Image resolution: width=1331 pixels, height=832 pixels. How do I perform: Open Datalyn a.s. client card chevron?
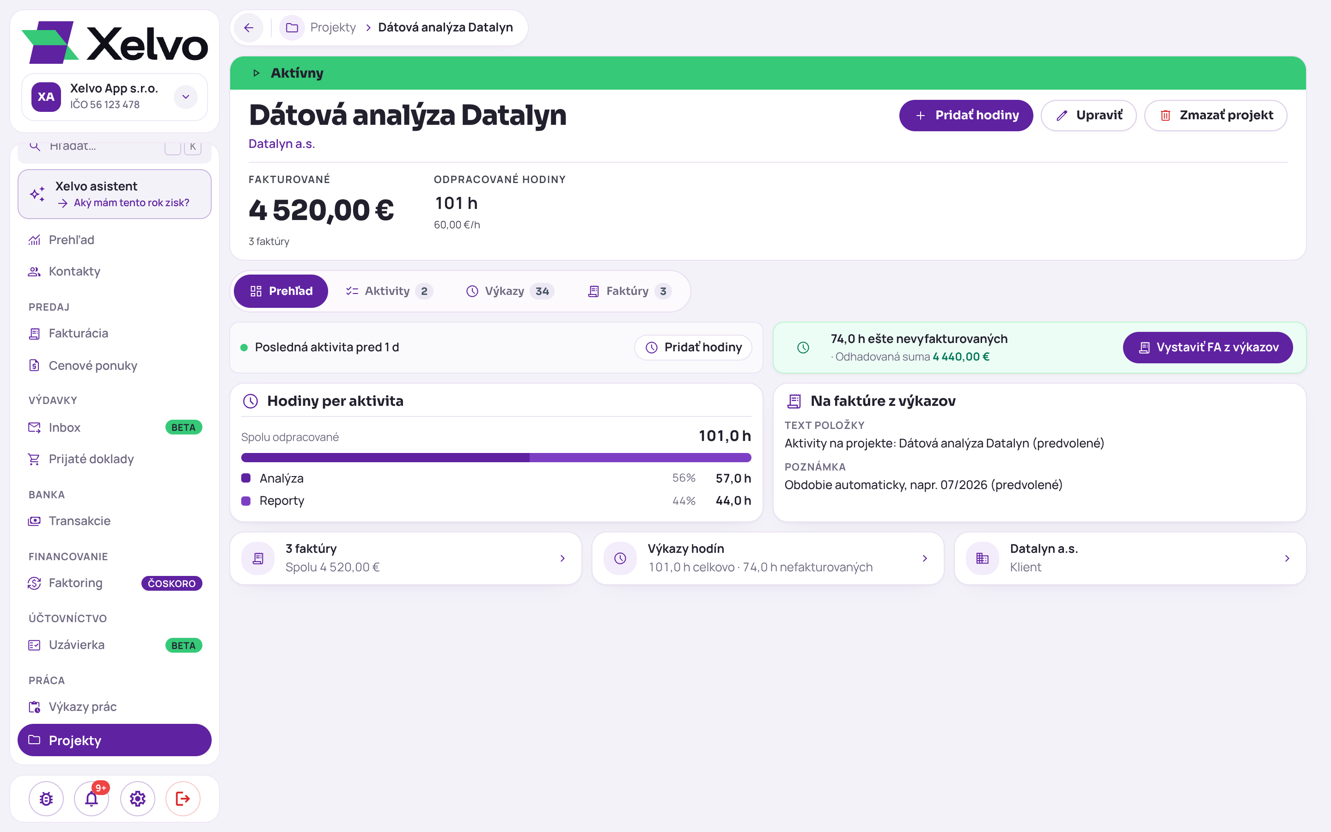pos(1287,558)
